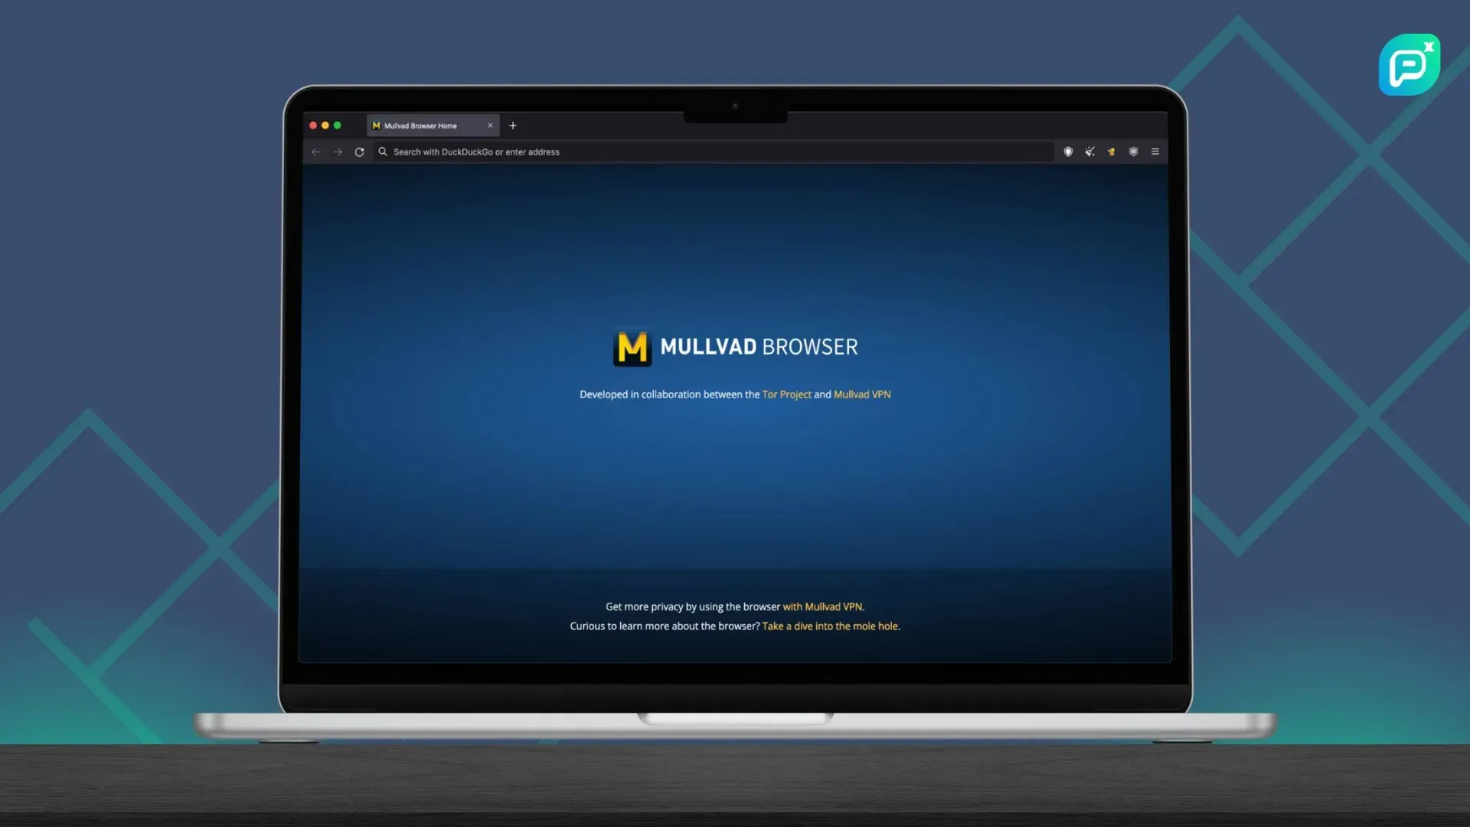1470x827 pixels.
Task: Click 'Developed in collaboration between the' text
Action: click(x=669, y=394)
